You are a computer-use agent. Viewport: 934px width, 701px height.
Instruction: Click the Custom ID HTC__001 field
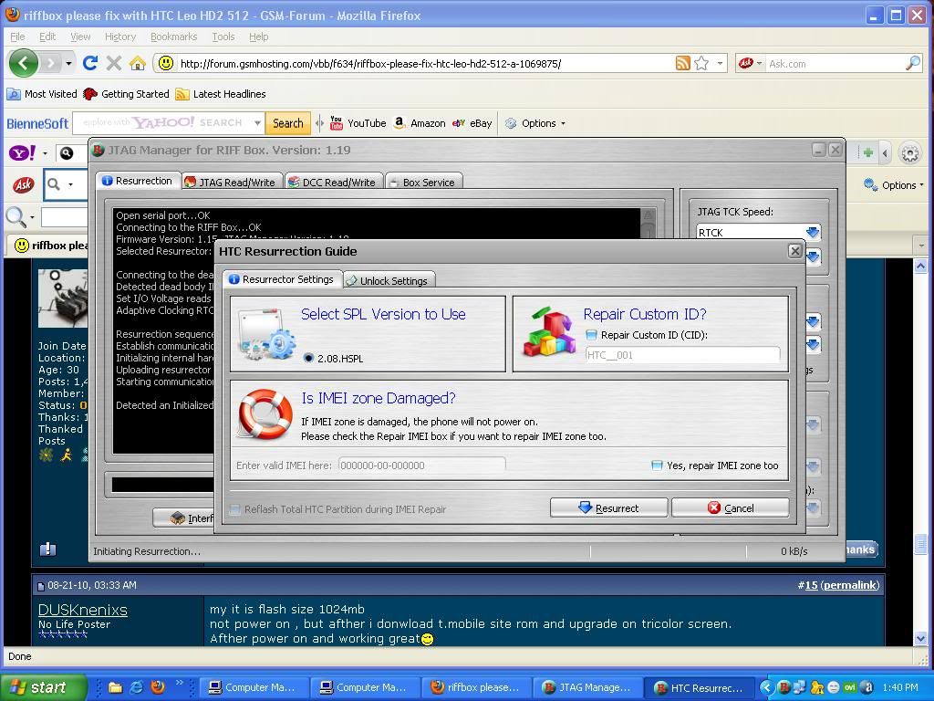[x=682, y=355]
